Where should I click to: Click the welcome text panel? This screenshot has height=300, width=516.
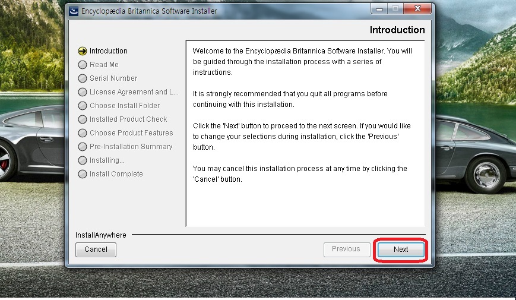[x=305, y=134]
